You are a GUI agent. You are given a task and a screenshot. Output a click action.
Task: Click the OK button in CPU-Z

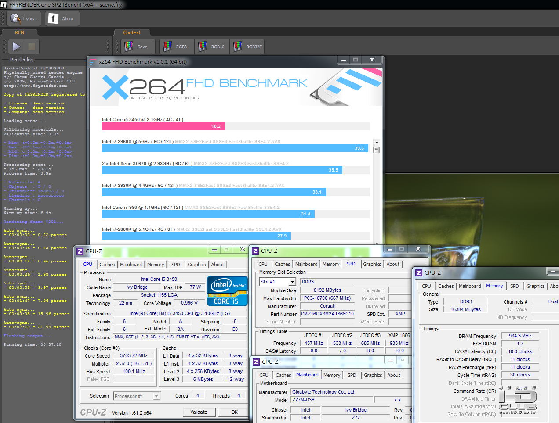click(234, 412)
